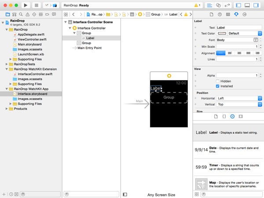Show the Project navigator
The height and width of the screenshot is (198, 264).
click(7, 15)
